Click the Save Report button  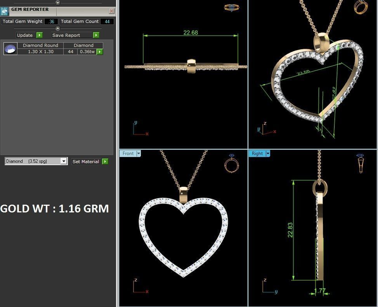click(71, 35)
